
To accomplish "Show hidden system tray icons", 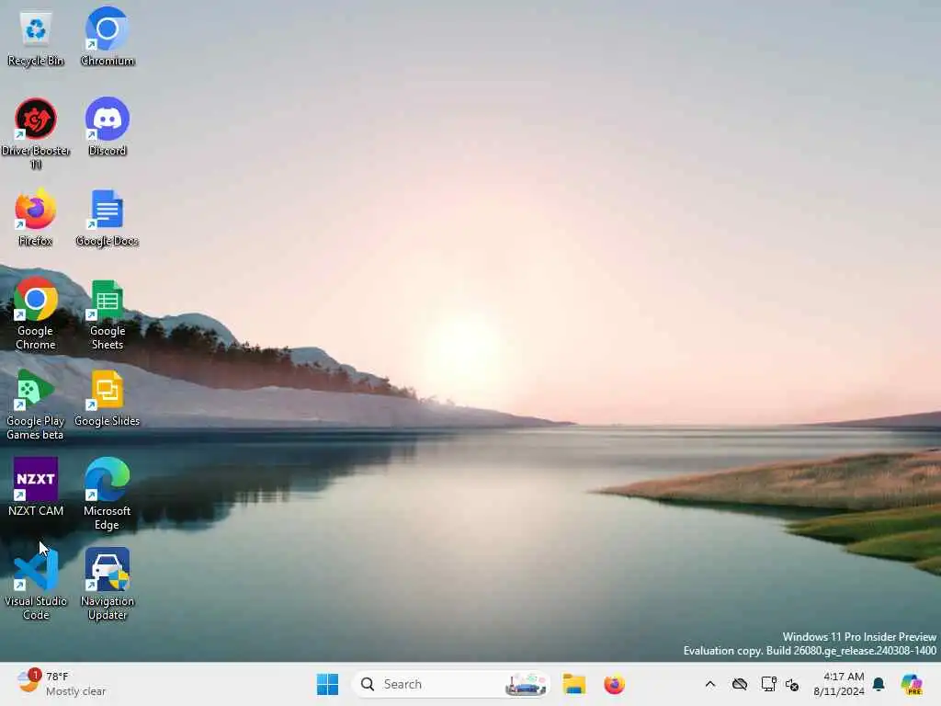I will [x=710, y=684].
